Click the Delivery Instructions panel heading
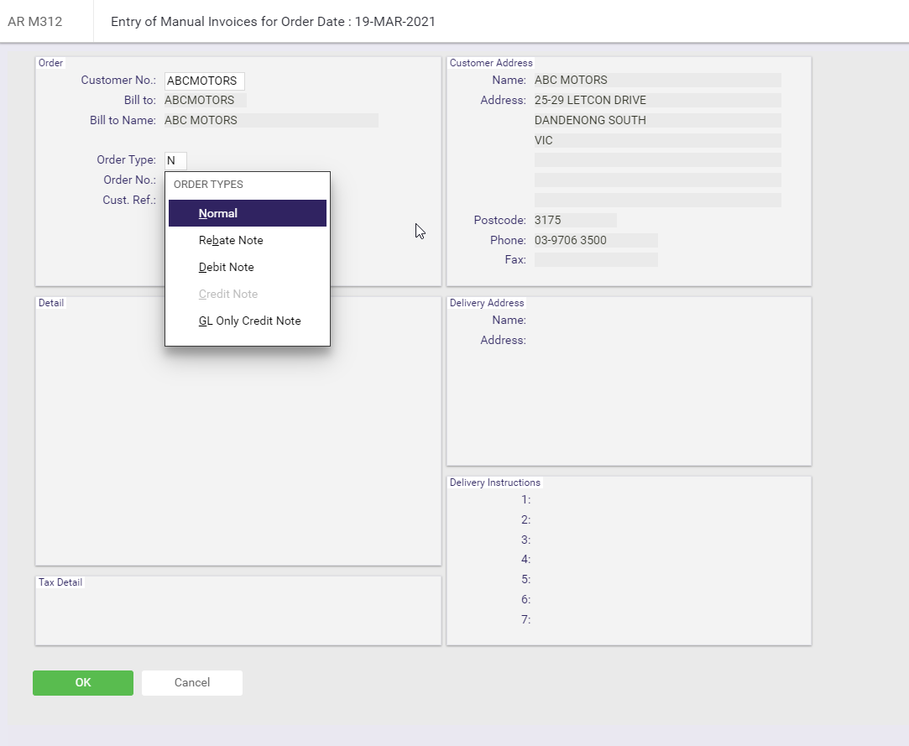This screenshot has width=909, height=746. 494,483
